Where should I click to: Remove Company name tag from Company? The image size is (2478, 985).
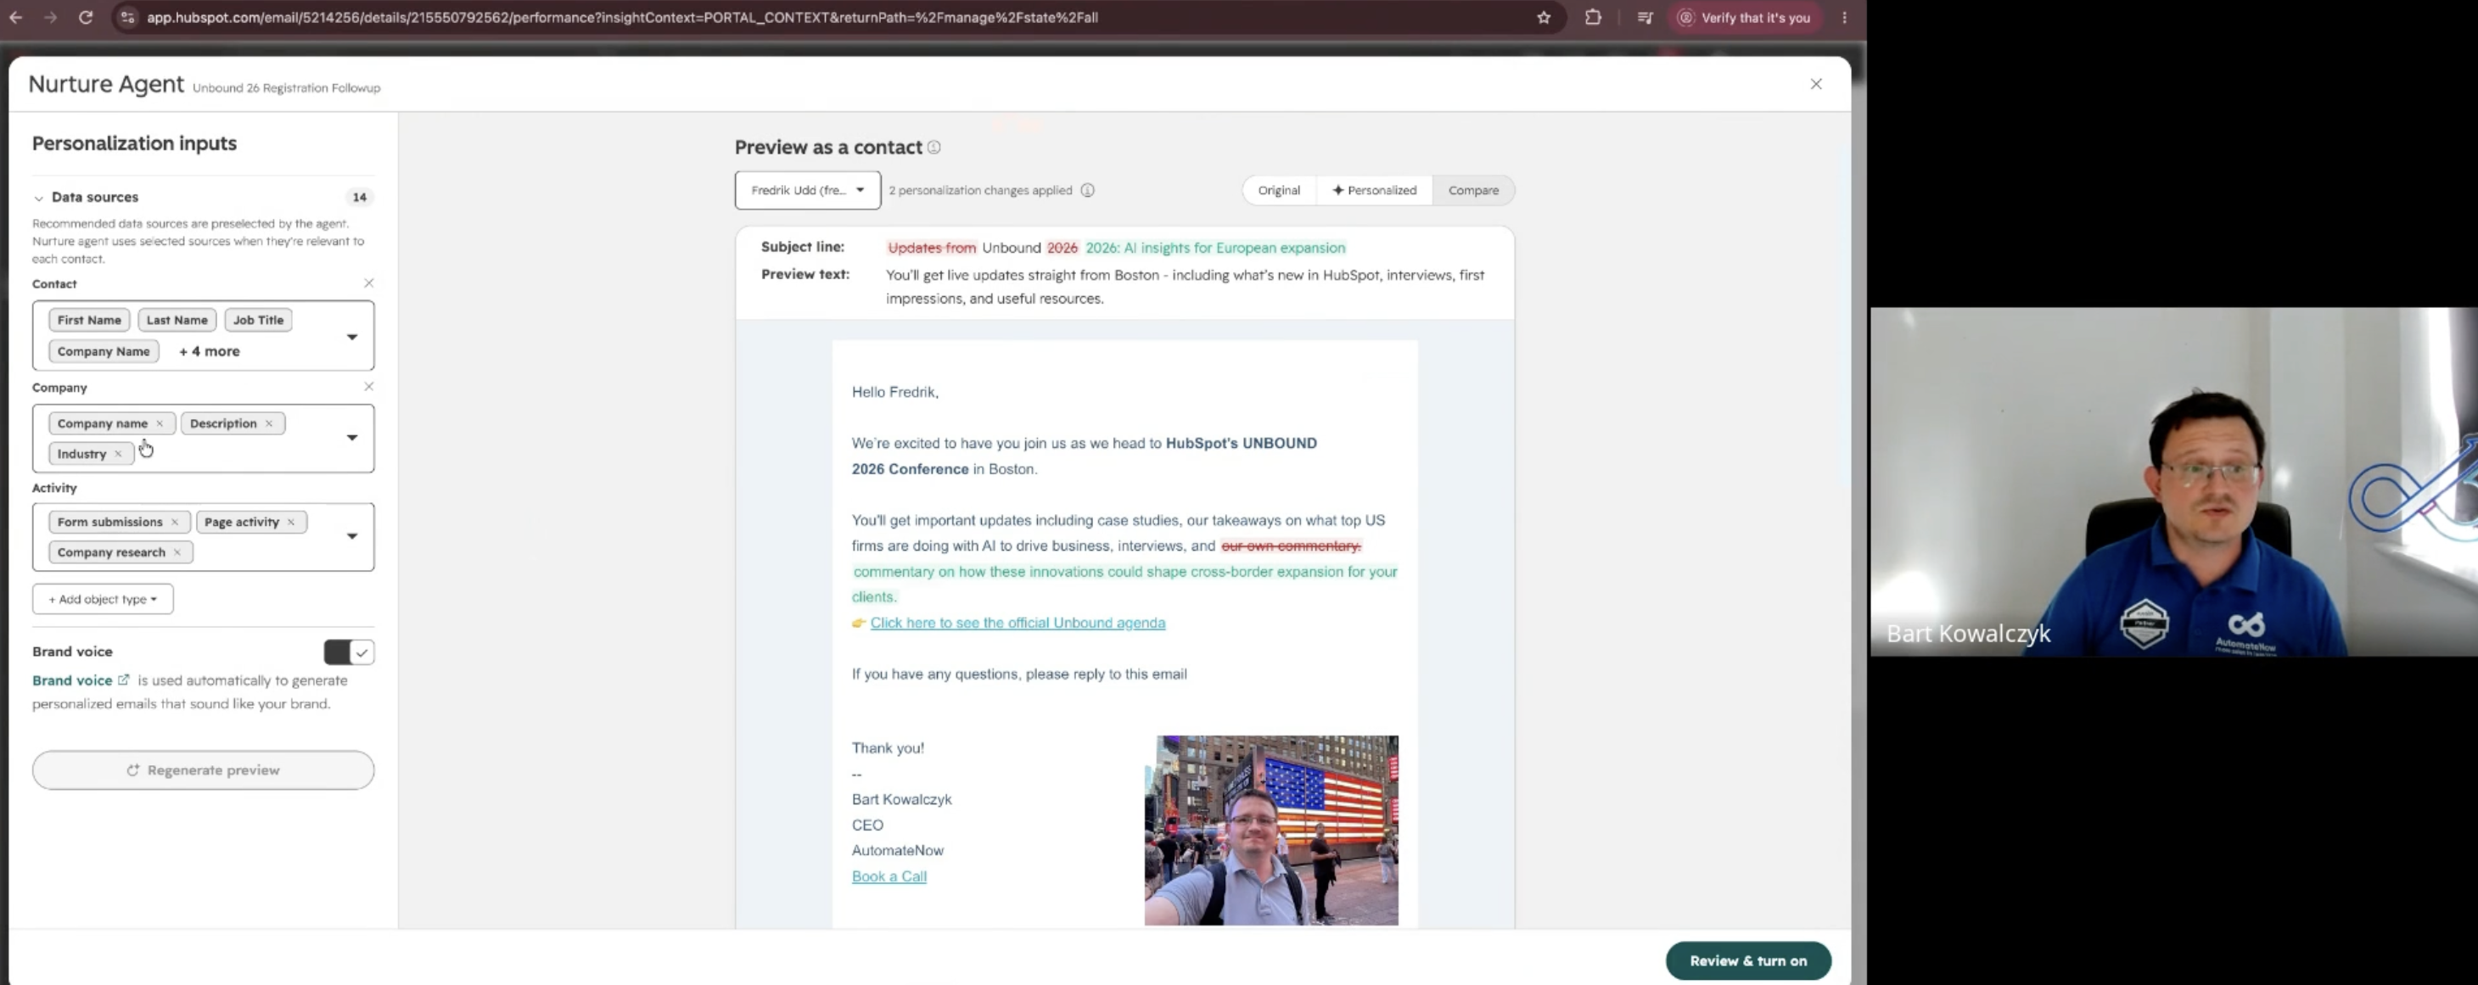(x=160, y=423)
